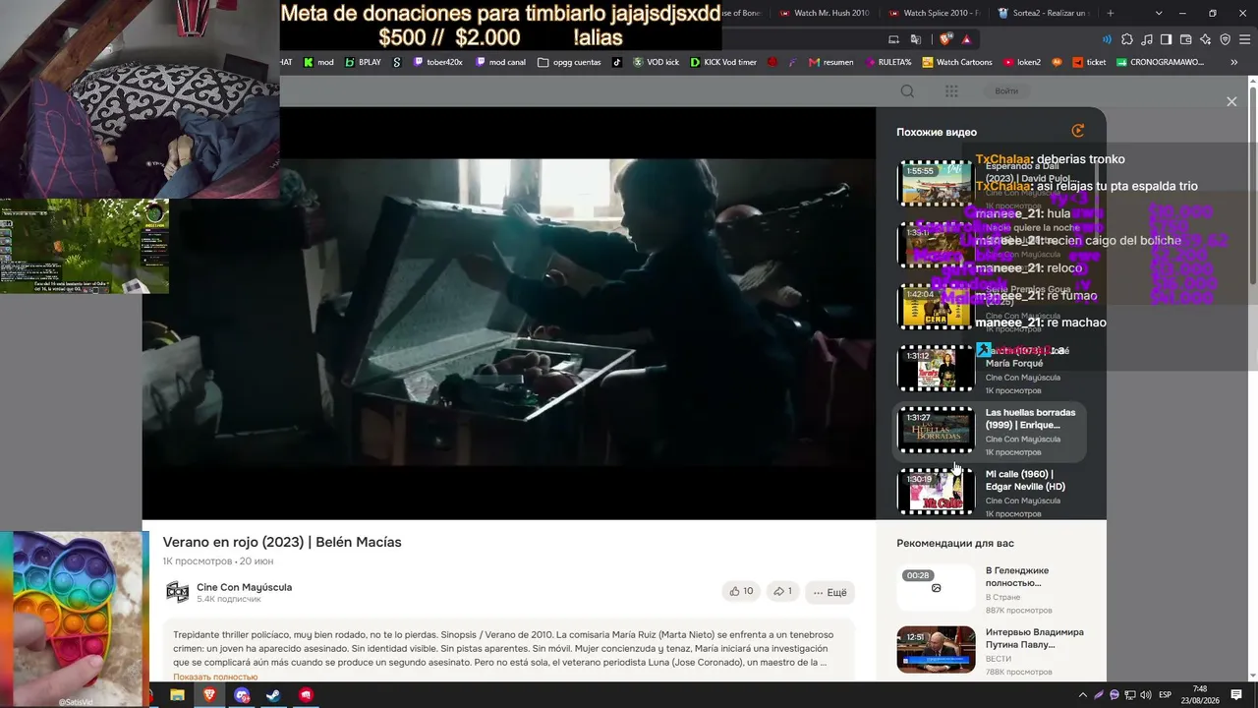Open the Brave VPN shield icon
The image size is (1258, 708).
click(x=1225, y=39)
